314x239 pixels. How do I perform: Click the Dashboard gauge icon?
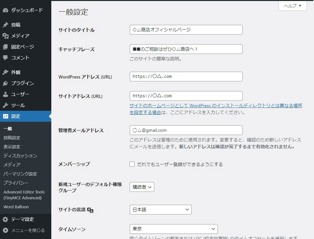pyautogui.click(x=5, y=10)
